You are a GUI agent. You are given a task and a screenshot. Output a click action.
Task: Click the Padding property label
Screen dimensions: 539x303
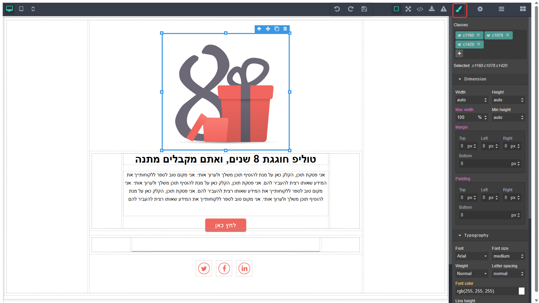point(463,179)
